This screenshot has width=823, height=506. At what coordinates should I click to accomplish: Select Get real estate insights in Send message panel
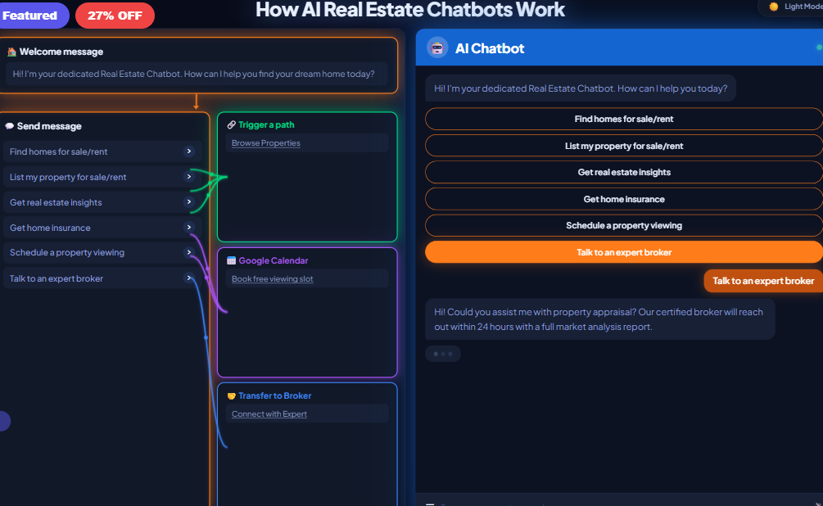[82, 202]
